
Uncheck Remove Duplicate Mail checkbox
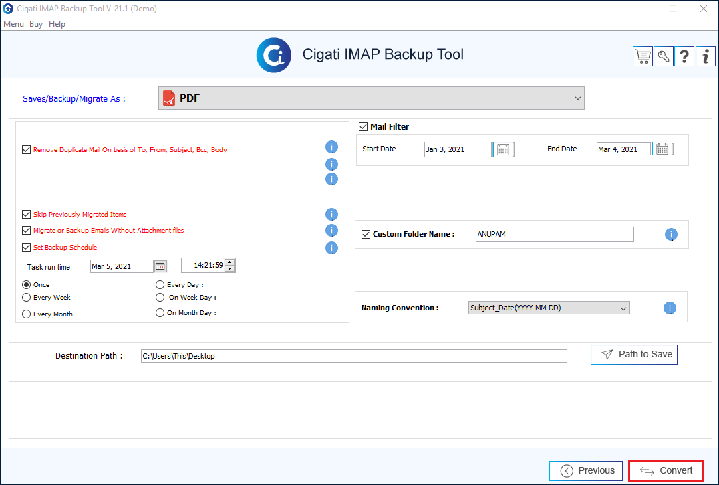click(x=26, y=150)
